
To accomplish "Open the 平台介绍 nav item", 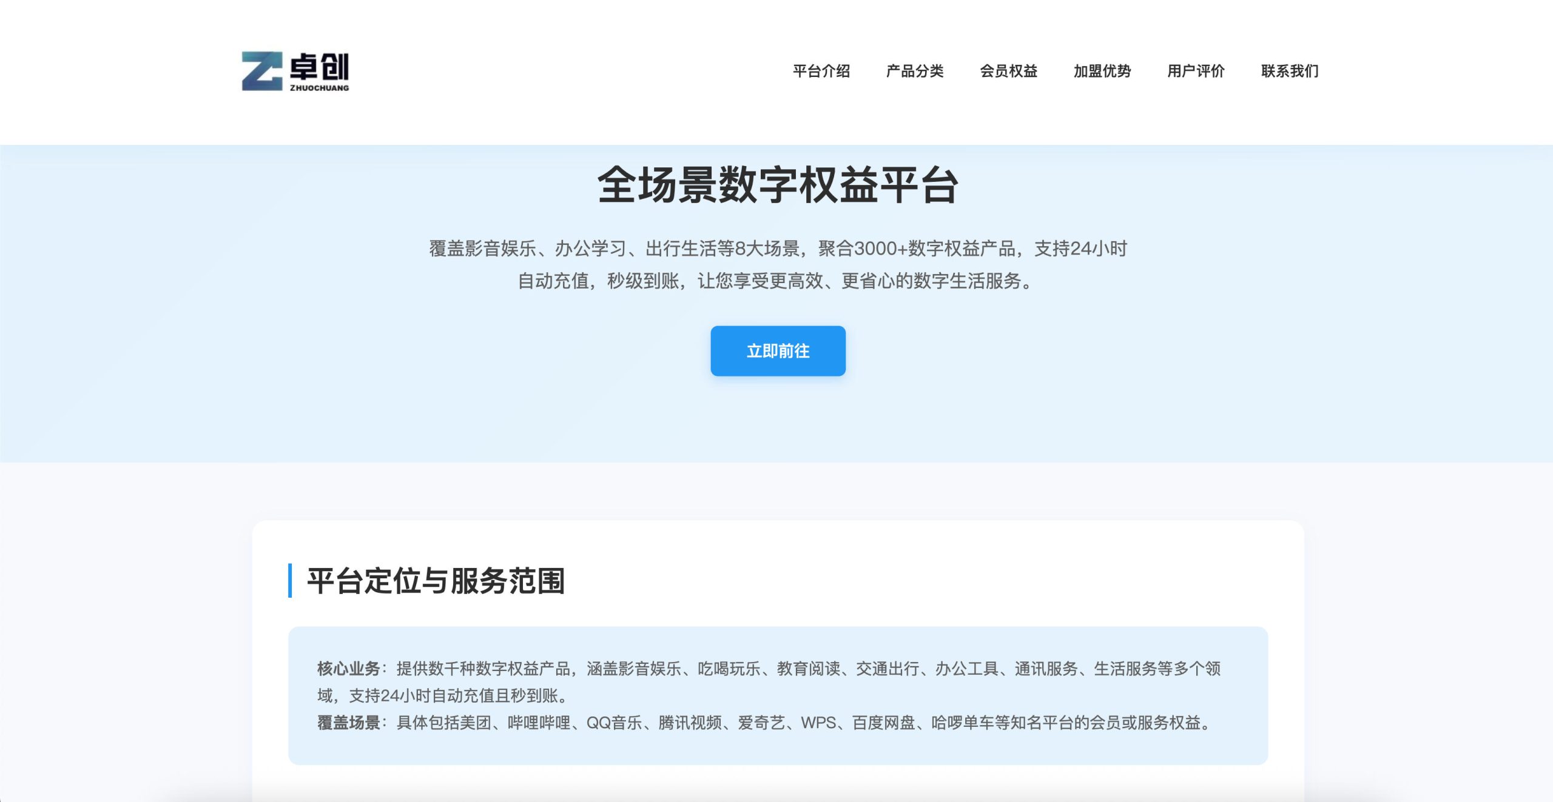I will pos(821,71).
